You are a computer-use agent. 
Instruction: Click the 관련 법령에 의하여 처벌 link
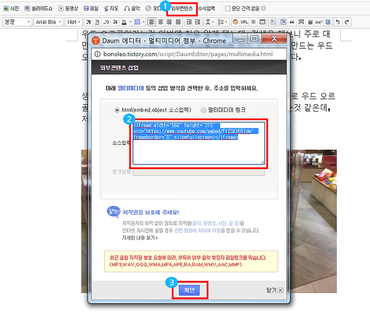[197, 230]
